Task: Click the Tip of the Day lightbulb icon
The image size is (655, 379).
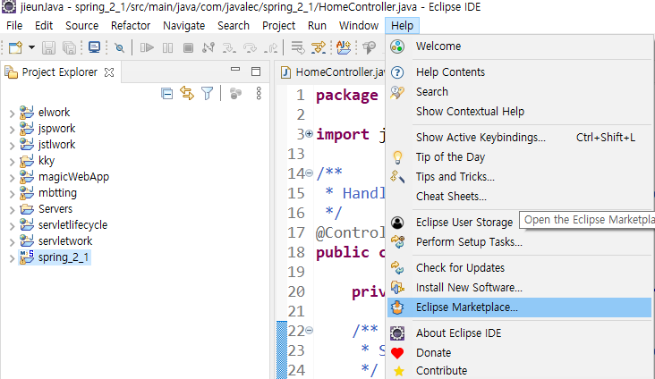Action: 397,157
